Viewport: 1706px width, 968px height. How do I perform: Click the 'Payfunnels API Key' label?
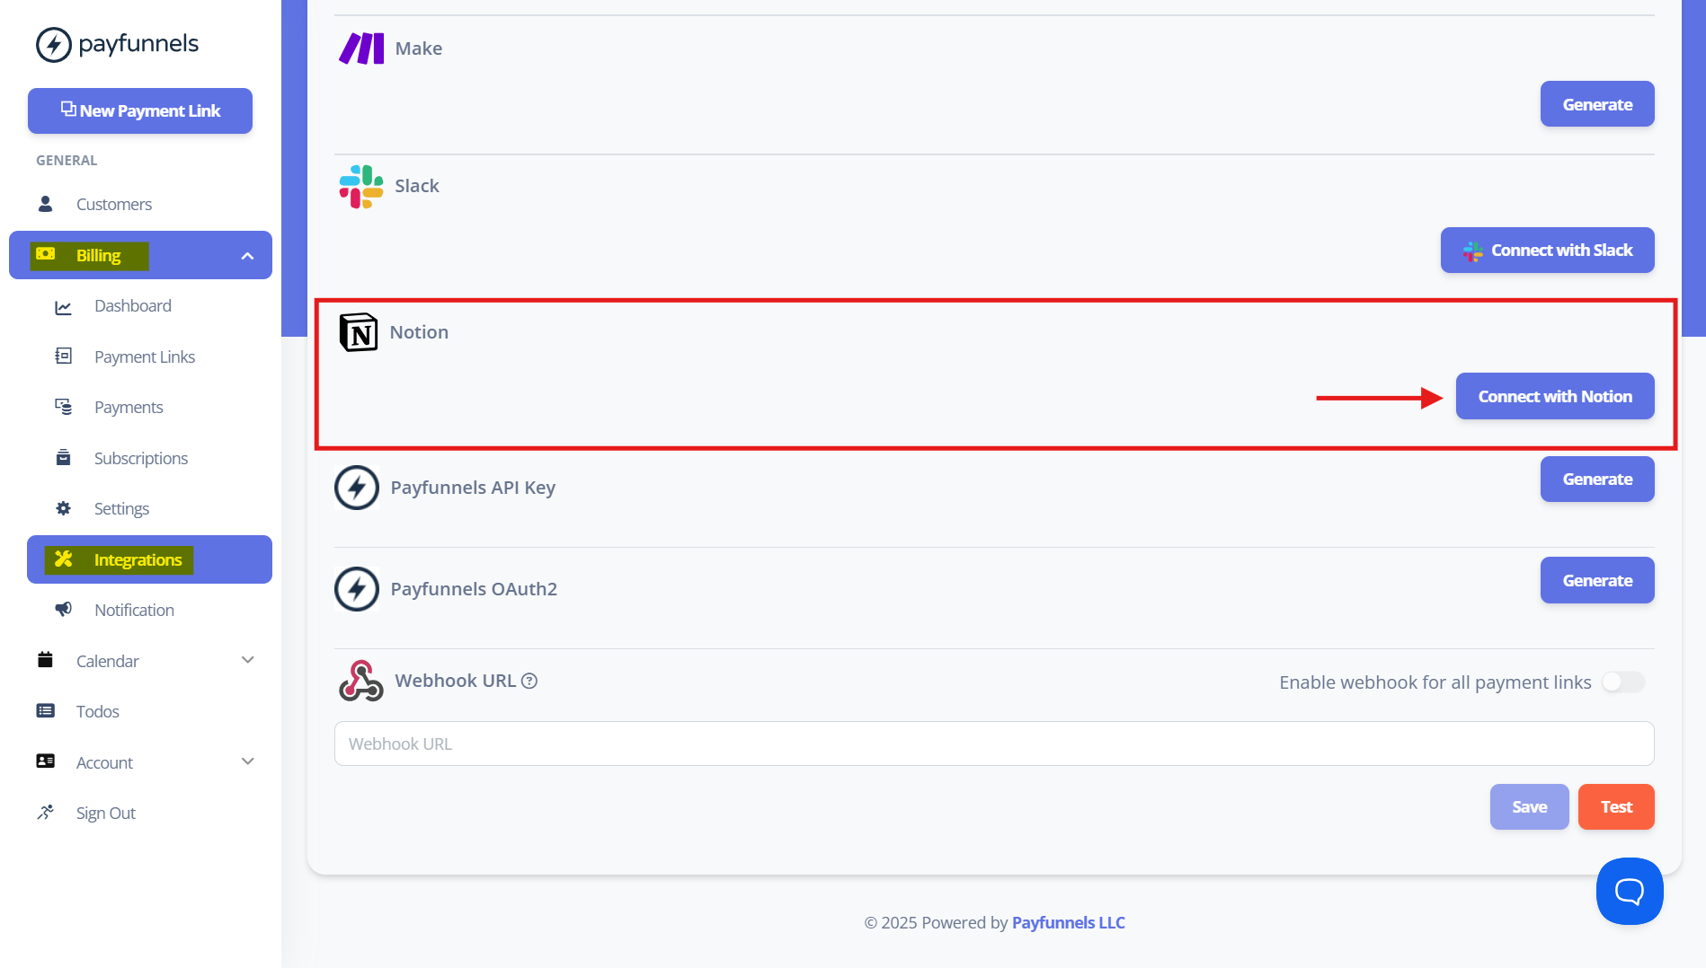click(473, 488)
